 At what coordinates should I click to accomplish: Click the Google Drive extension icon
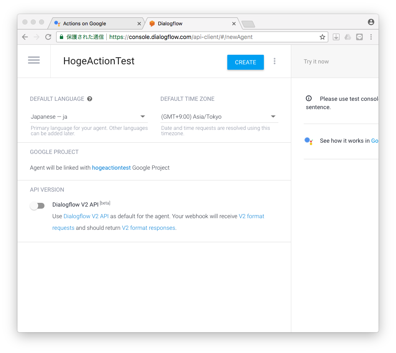[348, 37]
